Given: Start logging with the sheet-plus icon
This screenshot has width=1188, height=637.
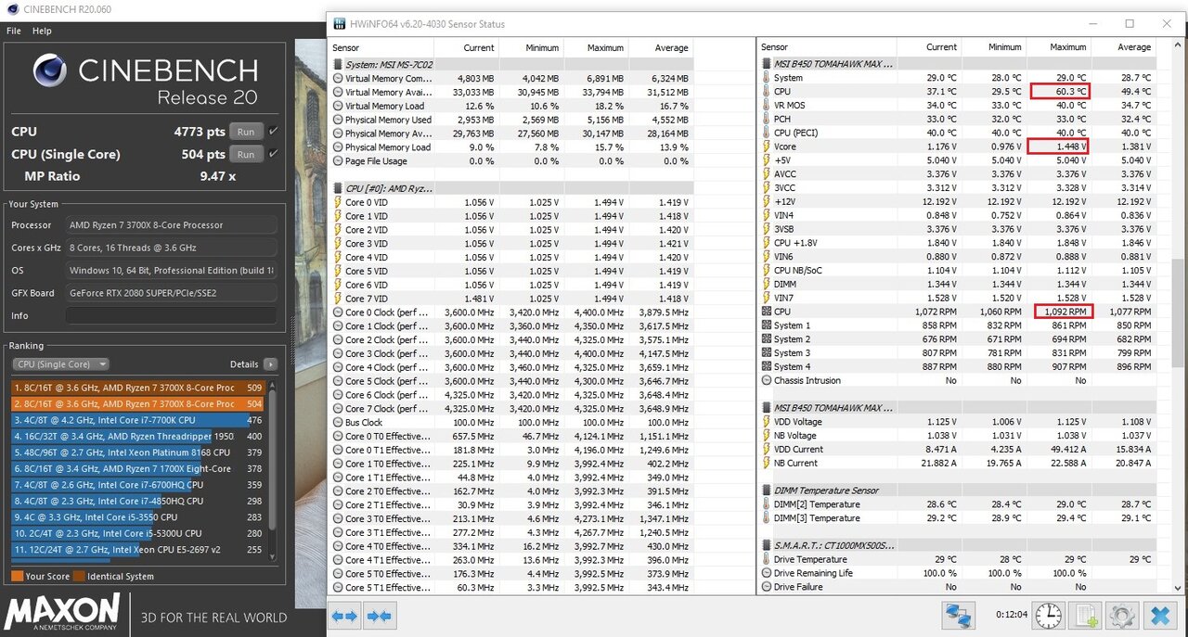Looking at the screenshot, I should pyautogui.click(x=1086, y=615).
